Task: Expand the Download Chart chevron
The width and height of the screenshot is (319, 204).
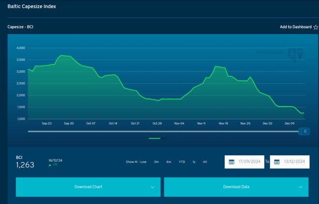Action: coord(153,187)
